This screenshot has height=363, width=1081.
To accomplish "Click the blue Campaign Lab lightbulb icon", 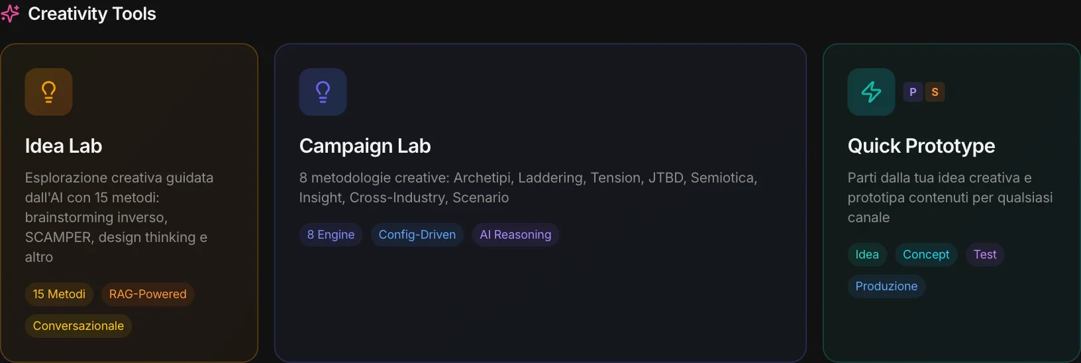I will [323, 92].
